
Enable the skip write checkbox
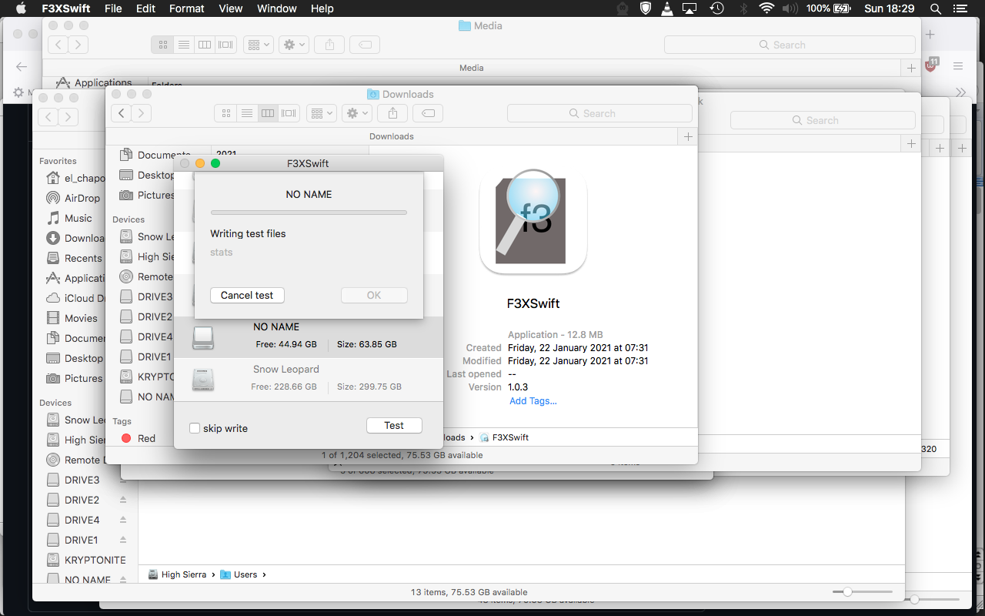195,428
